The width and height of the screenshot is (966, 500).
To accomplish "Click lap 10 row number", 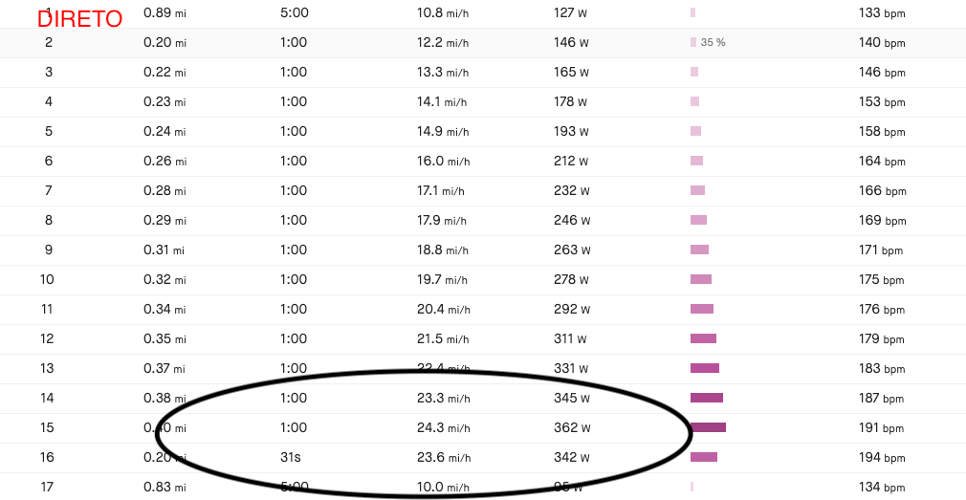I will point(48,279).
